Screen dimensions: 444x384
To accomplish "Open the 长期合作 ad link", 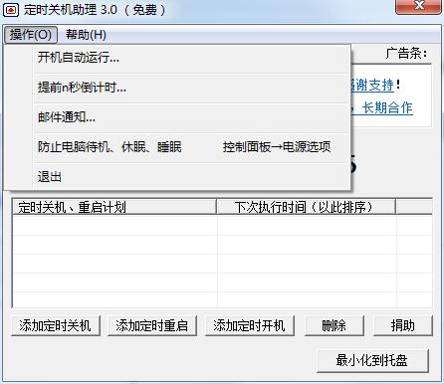I will (387, 107).
